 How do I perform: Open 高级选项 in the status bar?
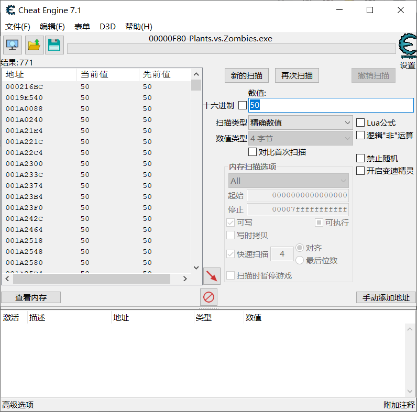click(18, 405)
